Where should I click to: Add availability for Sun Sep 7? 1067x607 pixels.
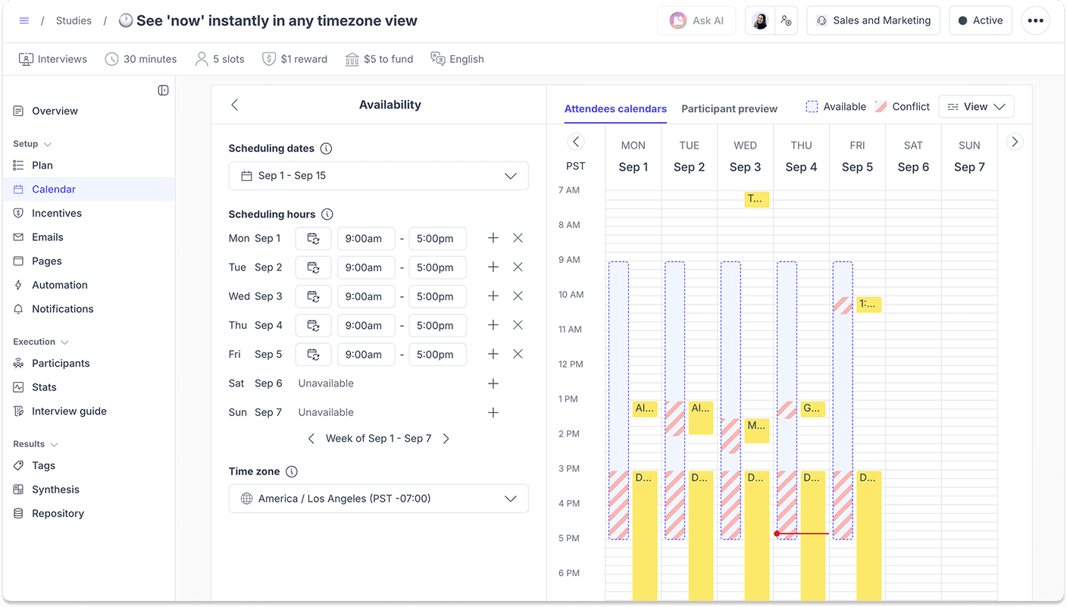[493, 412]
